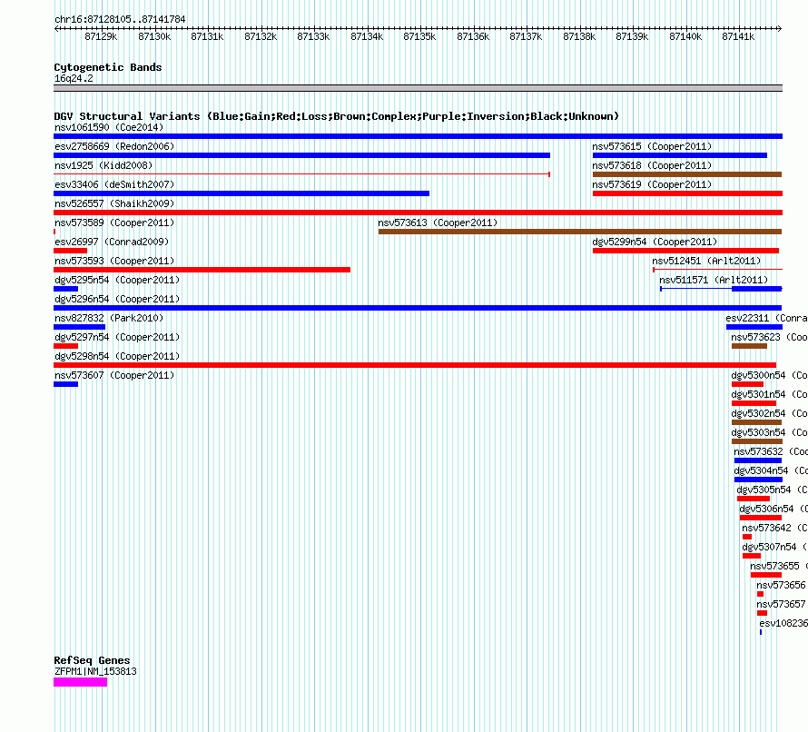Screen dimensions: 808x732
Task: Click the 16q24.2 cytogenetic band label
Action: [74, 78]
